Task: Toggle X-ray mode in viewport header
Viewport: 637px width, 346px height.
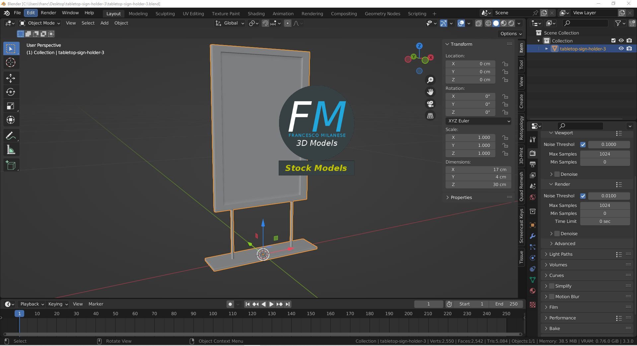Action: click(x=478, y=23)
